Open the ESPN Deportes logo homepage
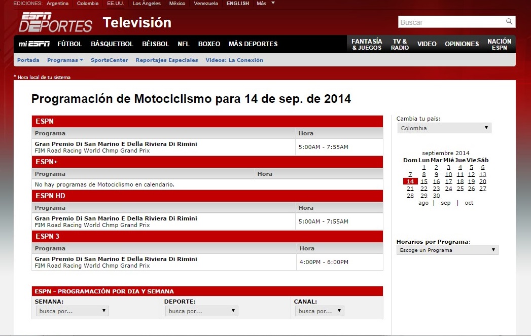The height and width of the screenshot is (336, 531). coord(55,22)
